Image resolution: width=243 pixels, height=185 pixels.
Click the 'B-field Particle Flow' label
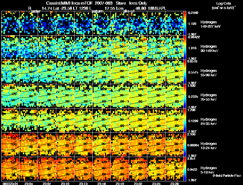click(227, 176)
